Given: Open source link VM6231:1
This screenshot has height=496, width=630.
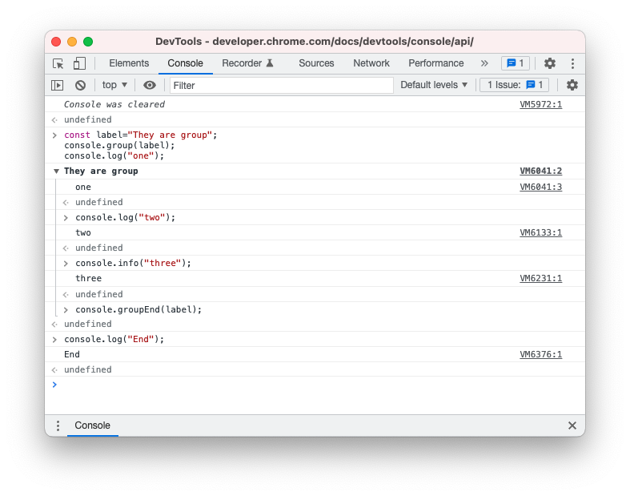Looking at the screenshot, I should pyautogui.click(x=541, y=278).
